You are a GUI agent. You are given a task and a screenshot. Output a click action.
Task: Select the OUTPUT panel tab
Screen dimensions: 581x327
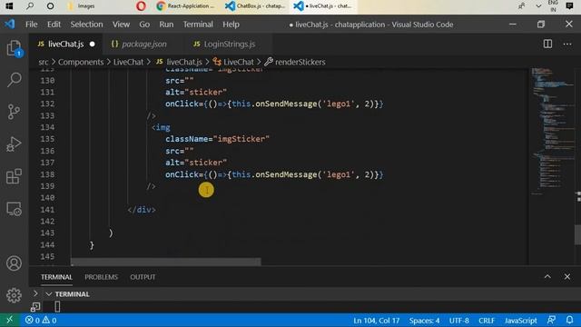point(143,277)
